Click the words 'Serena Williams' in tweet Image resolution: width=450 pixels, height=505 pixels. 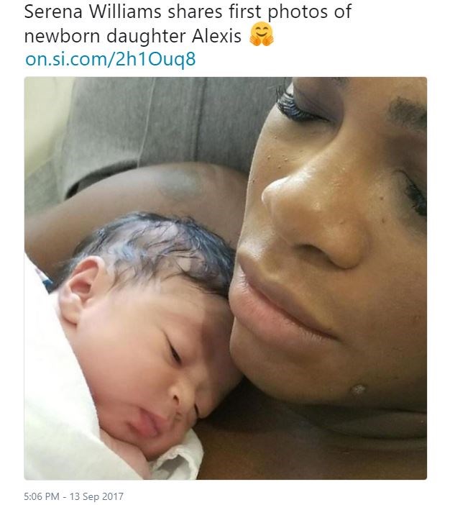[x=93, y=12]
